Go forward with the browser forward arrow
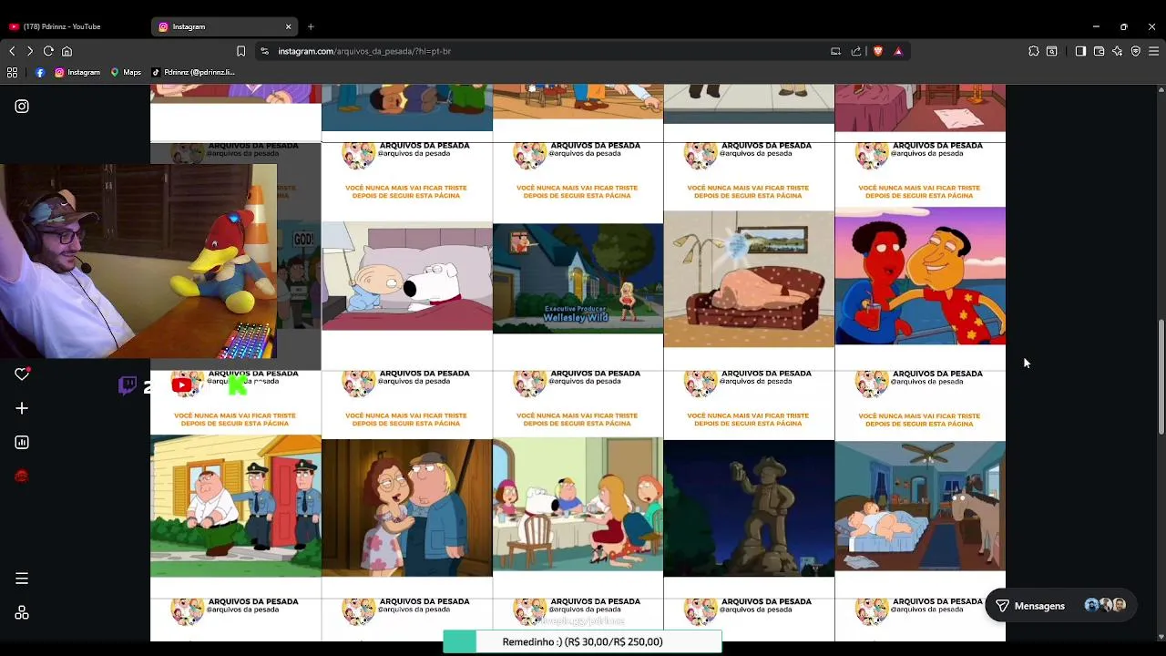The height and width of the screenshot is (656, 1166). click(30, 51)
